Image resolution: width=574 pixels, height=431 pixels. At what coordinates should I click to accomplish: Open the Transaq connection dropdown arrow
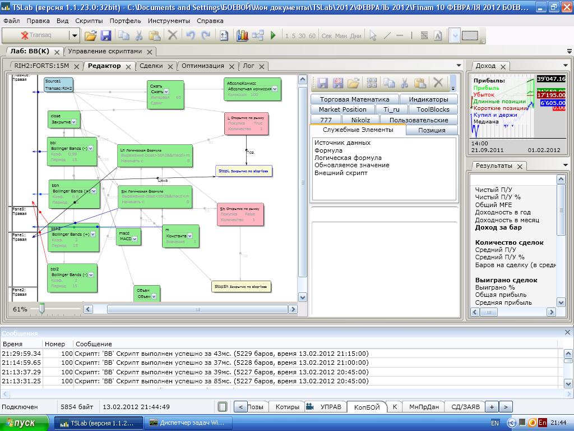coord(74,35)
